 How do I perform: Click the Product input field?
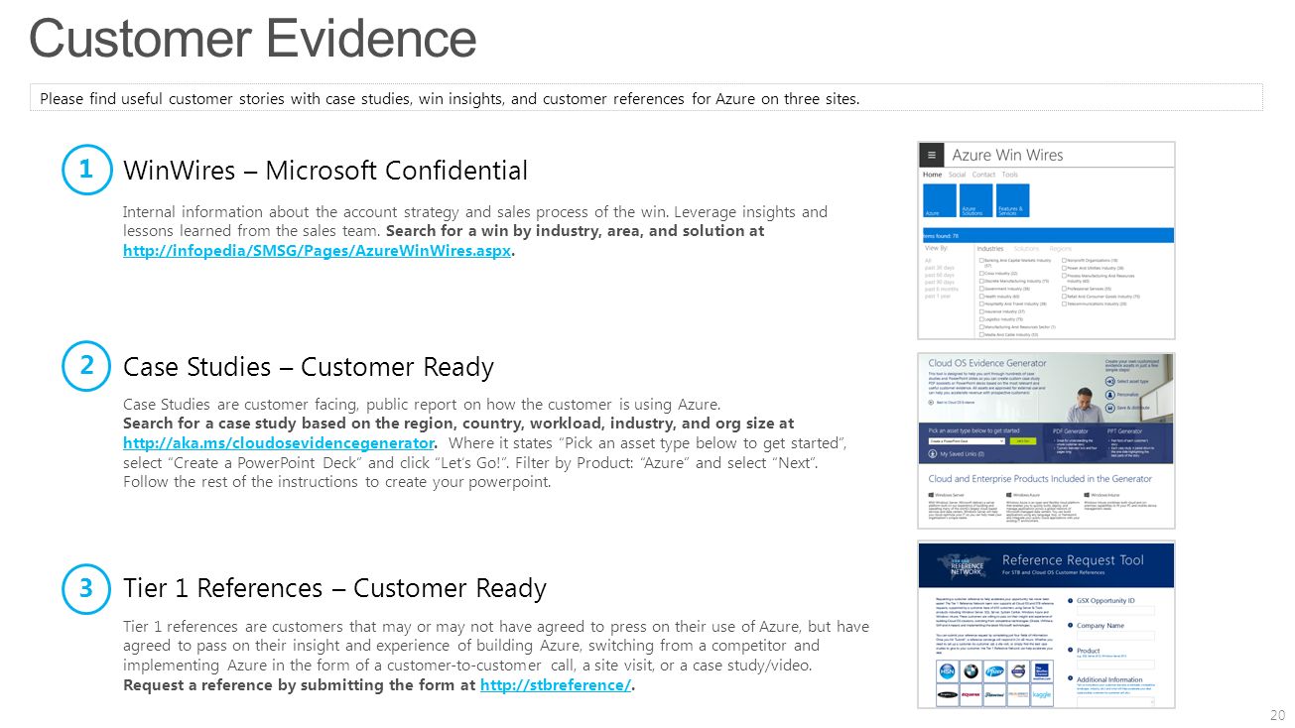tap(1115, 665)
